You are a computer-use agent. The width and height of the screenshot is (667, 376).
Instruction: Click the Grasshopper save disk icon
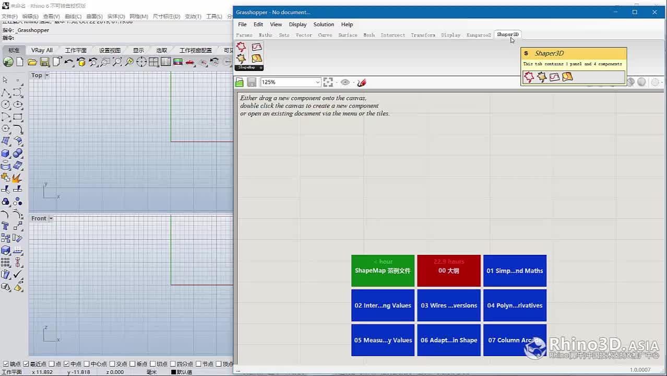click(x=252, y=82)
